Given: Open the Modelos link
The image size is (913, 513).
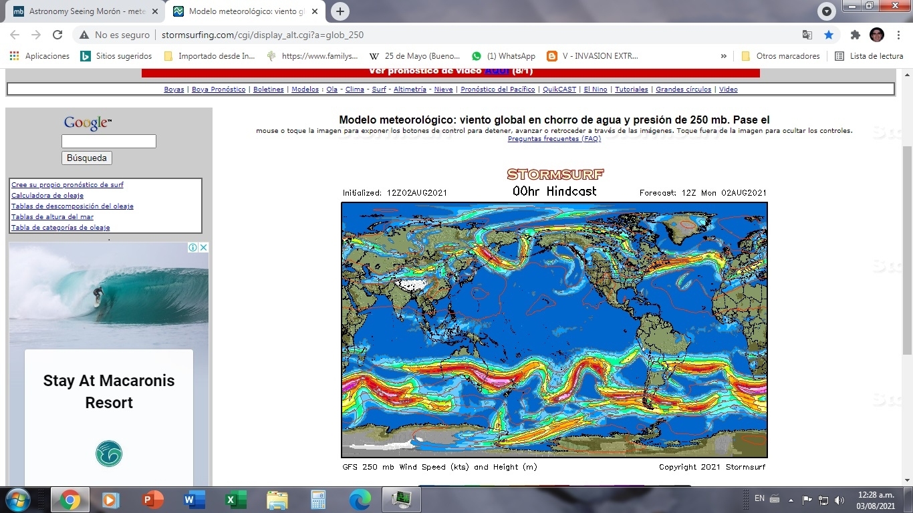Looking at the screenshot, I should pyautogui.click(x=305, y=90).
